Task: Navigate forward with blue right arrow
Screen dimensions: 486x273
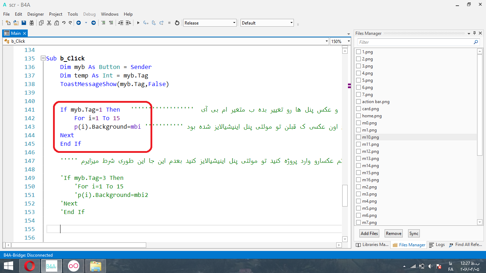Action: coord(94,23)
